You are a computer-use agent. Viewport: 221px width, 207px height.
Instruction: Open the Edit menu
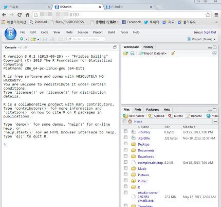[33, 32]
